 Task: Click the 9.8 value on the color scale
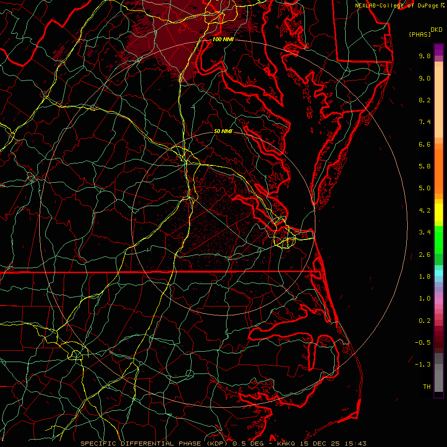(x=425, y=56)
